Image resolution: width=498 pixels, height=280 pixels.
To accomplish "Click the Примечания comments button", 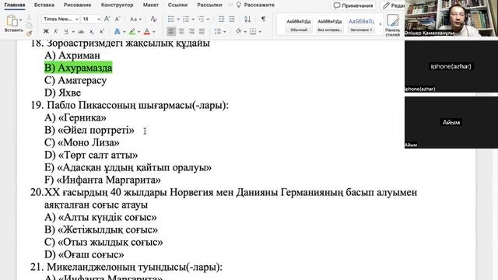I will (x=353, y=5).
